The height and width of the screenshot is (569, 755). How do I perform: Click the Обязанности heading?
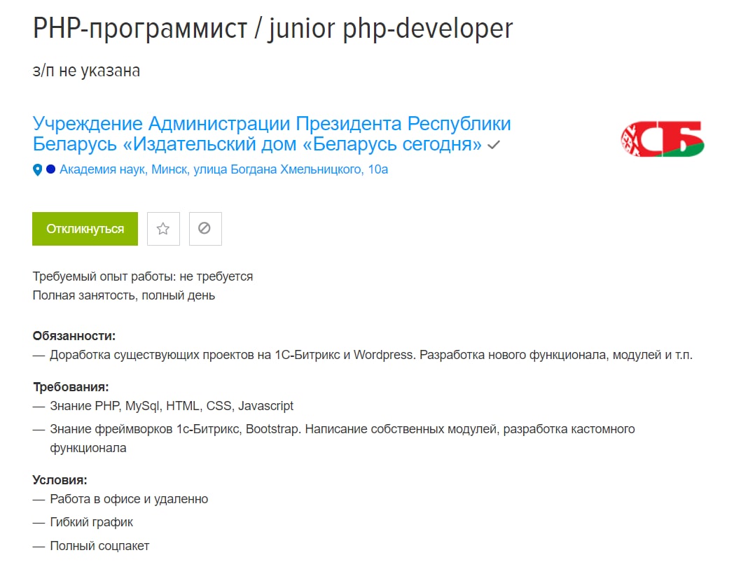point(74,336)
